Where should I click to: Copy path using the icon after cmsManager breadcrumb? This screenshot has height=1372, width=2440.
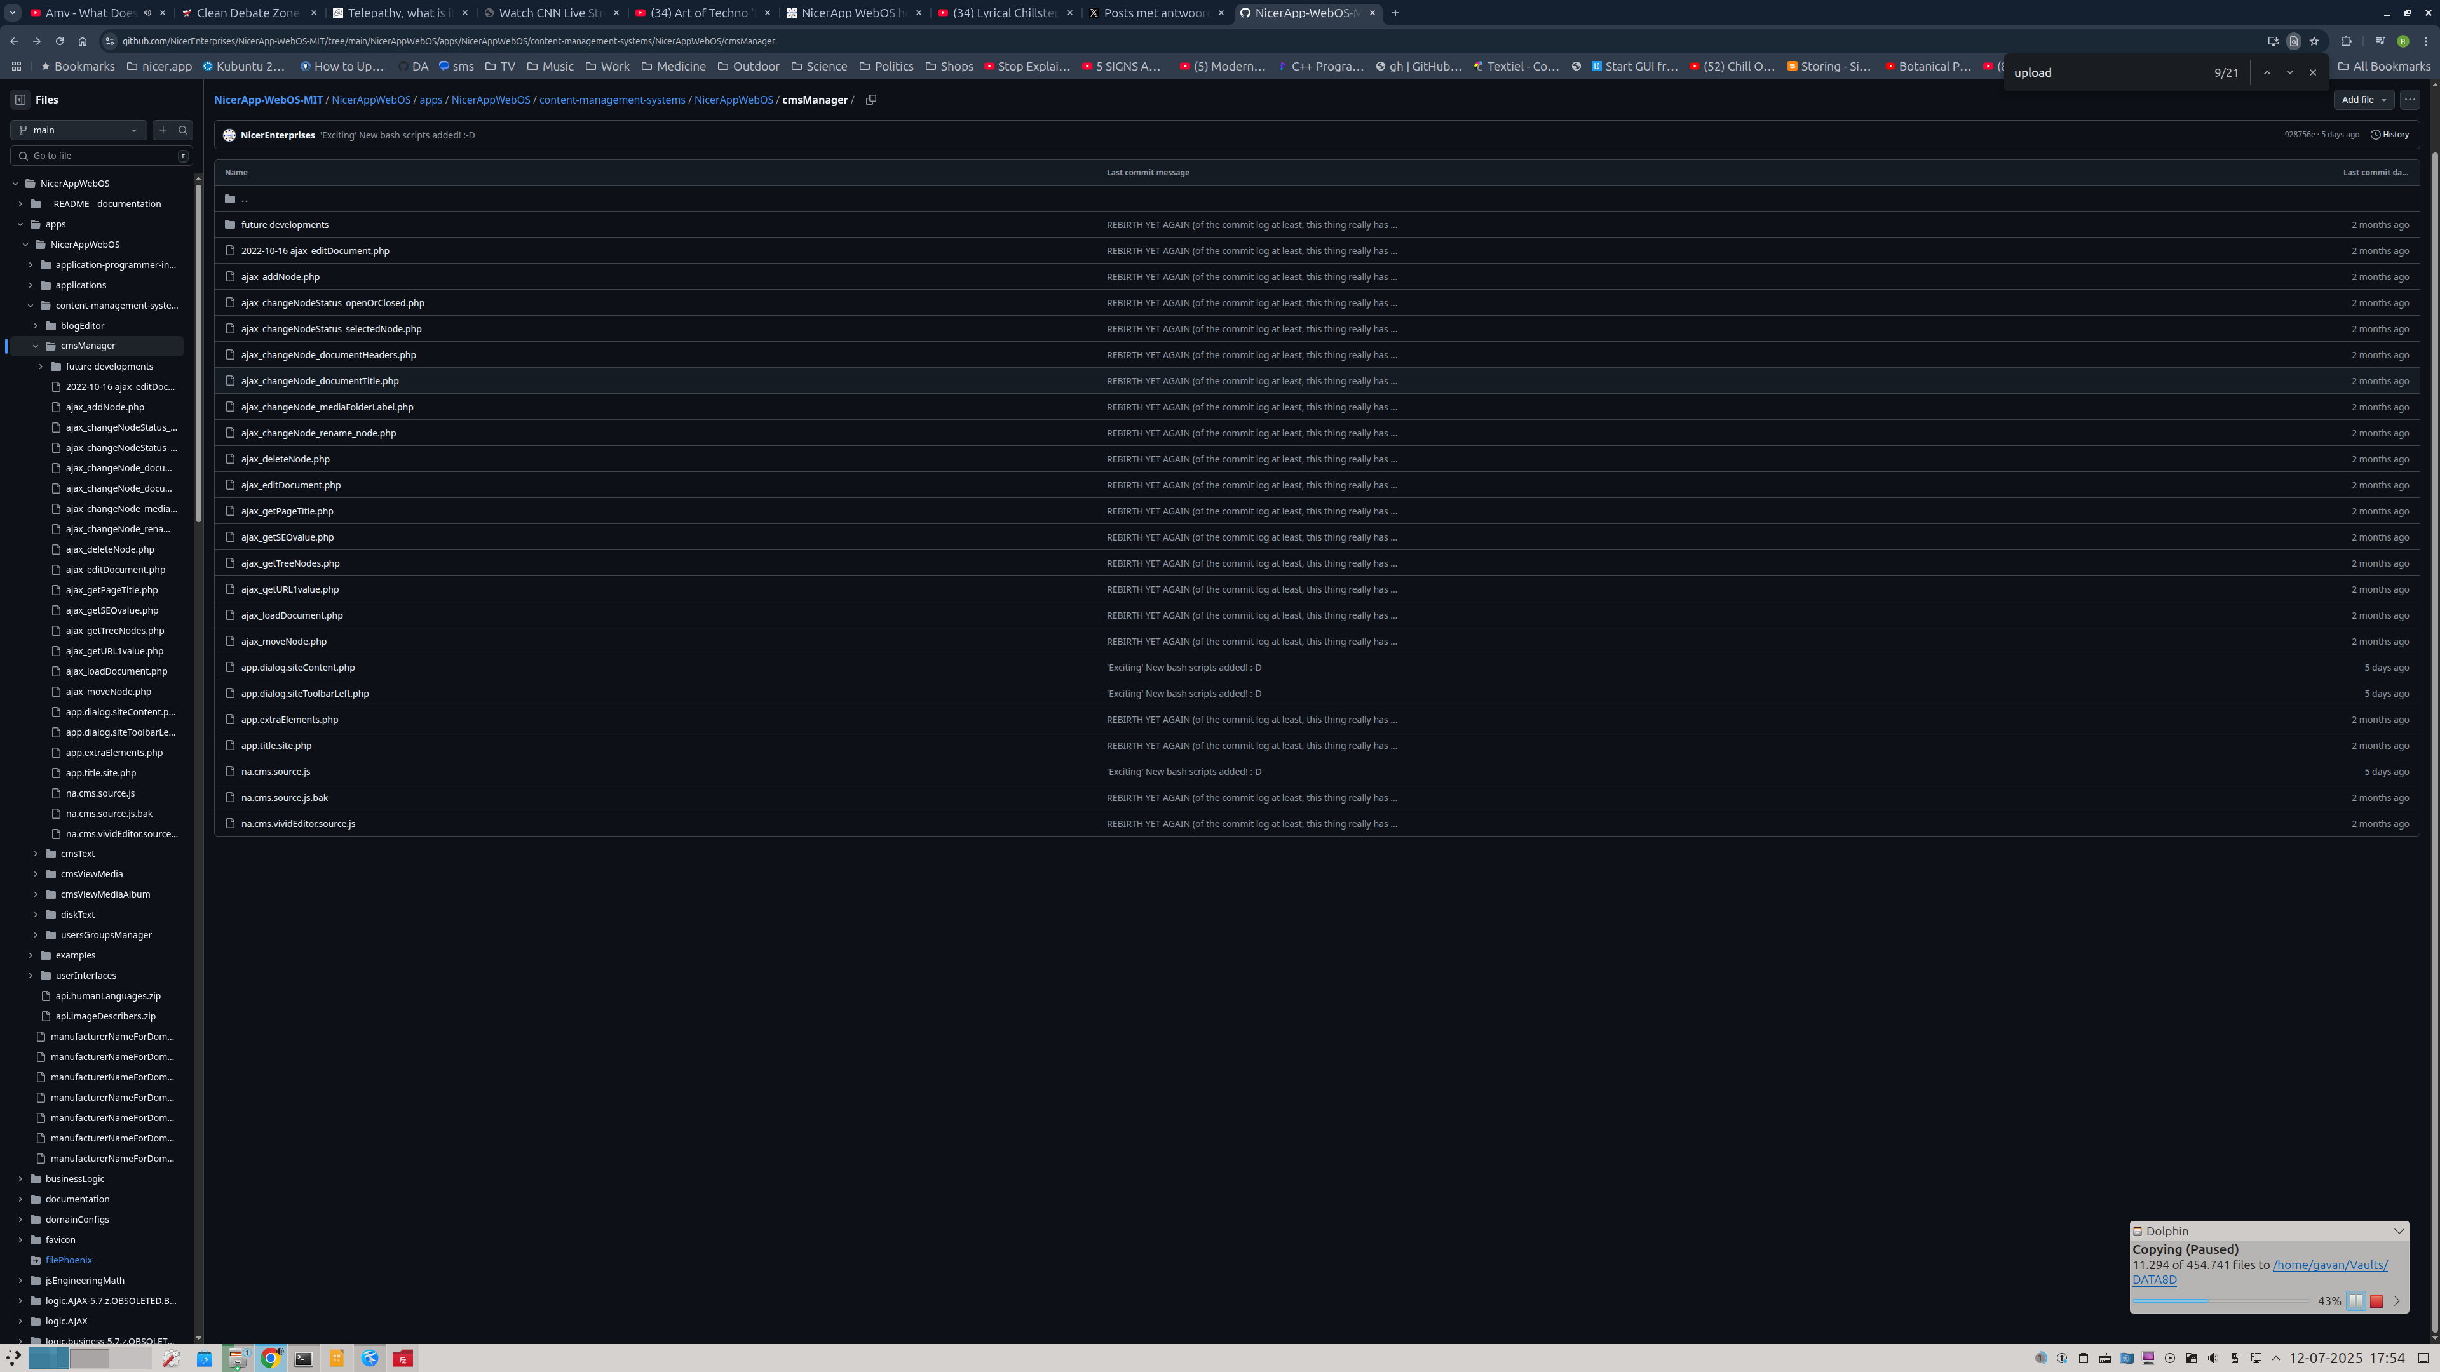tap(871, 100)
